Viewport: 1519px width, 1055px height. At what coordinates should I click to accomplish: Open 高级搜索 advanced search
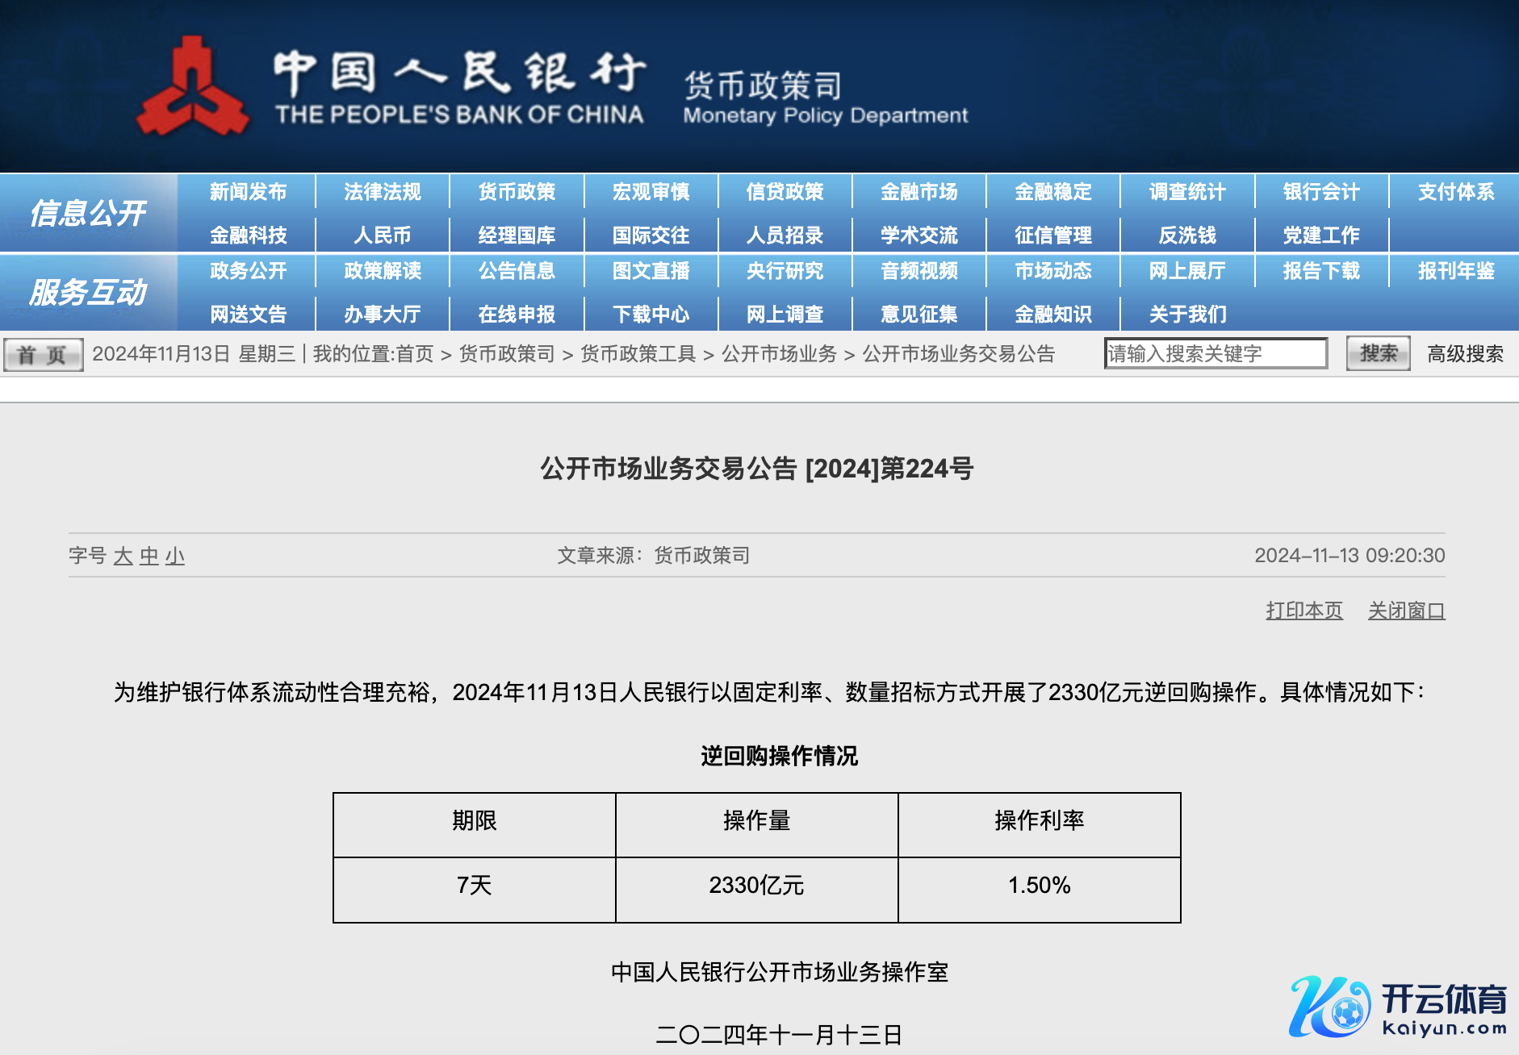coord(1465,354)
